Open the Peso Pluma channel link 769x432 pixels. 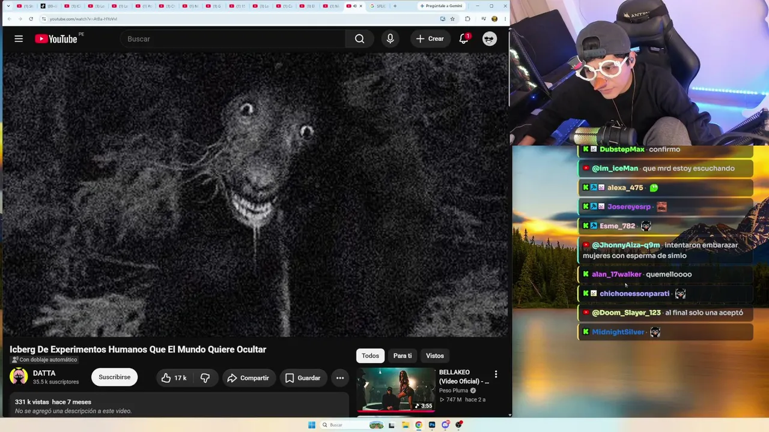(454, 391)
